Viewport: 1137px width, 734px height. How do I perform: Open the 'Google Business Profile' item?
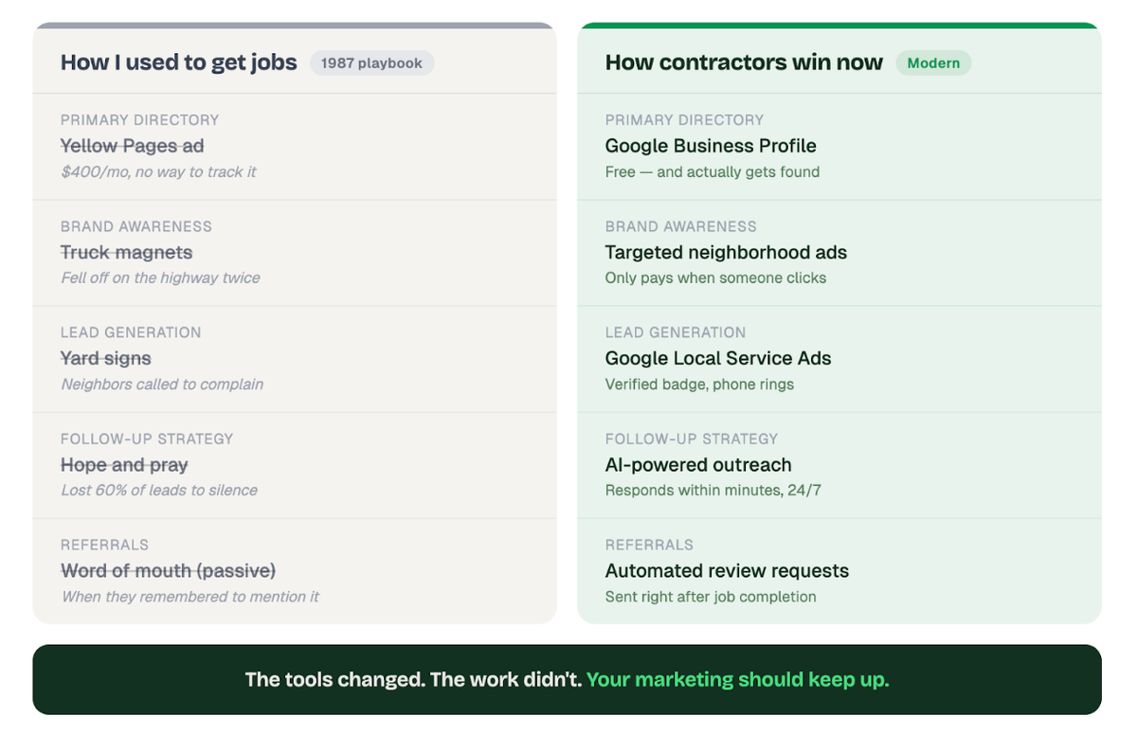711,146
